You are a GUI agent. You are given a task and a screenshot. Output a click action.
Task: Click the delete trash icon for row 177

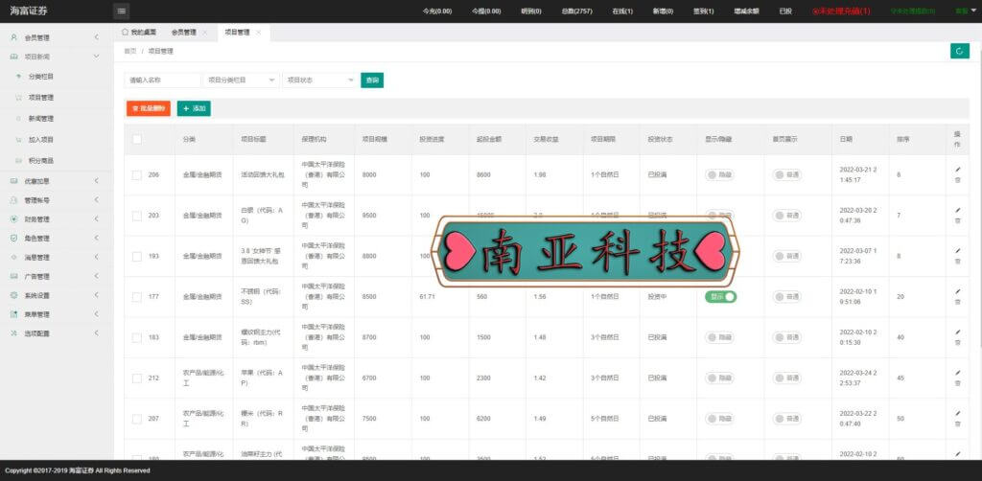(957, 302)
